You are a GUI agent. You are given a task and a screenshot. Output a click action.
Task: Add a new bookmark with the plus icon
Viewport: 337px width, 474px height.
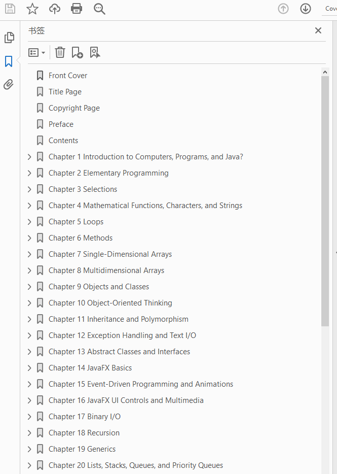click(x=77, y=52)
